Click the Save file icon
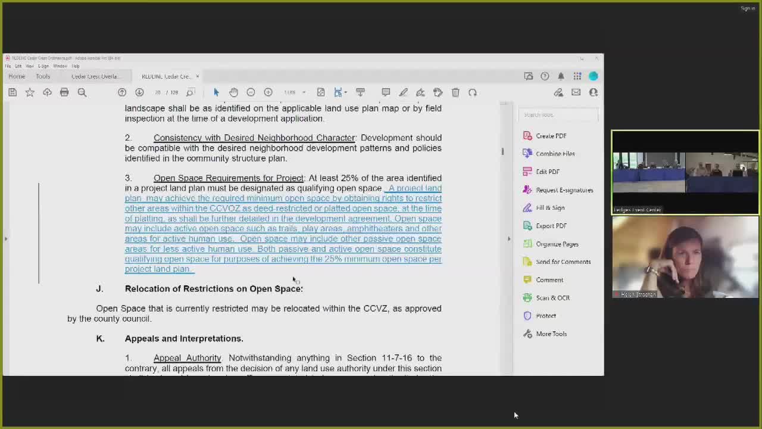762x429 pixels. click(13, 92)
